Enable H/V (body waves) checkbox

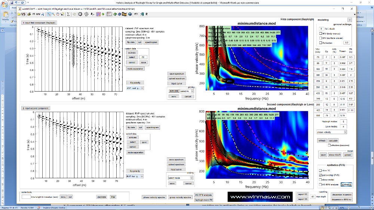[x=321, y=34]
